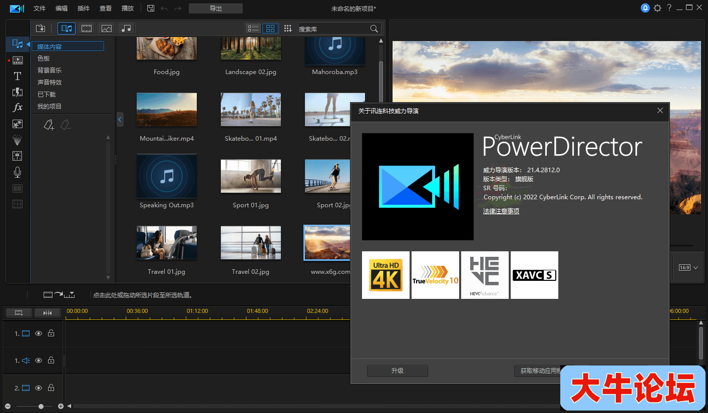Open the 插件 menu

(x=84, y=9)
